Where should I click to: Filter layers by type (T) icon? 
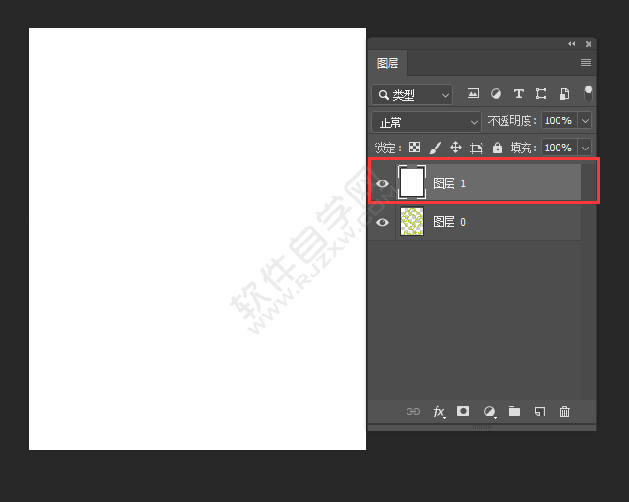coord(518,94)
